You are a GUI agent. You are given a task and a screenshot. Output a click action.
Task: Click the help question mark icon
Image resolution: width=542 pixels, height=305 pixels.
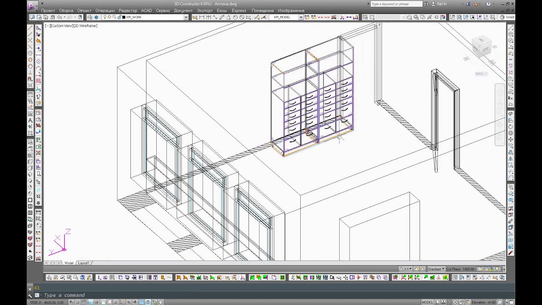489,4
